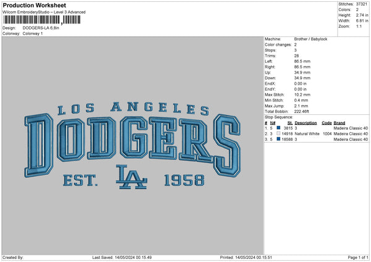
Task: Click the Stops value 3
Action: pos(296,50)
